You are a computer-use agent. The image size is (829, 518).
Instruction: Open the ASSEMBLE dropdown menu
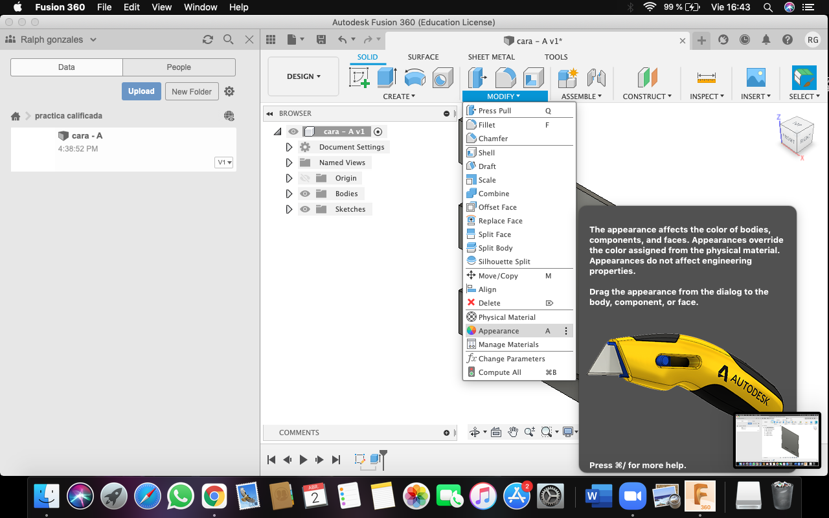[x=582, y=96]
